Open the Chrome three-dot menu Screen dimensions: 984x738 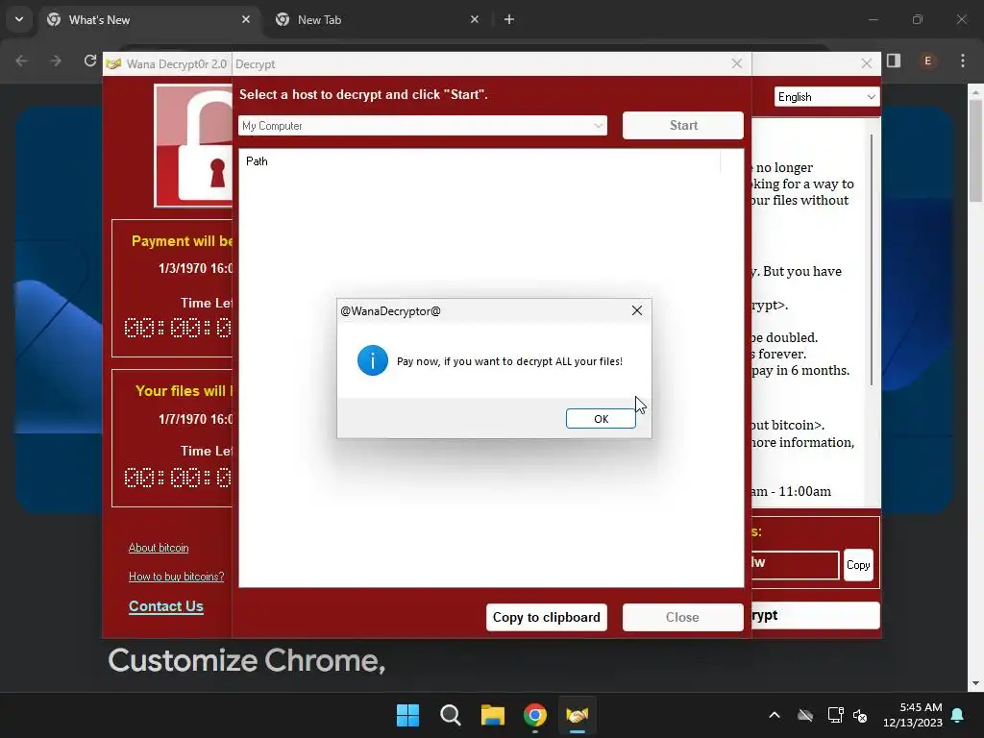click(963, 61)
